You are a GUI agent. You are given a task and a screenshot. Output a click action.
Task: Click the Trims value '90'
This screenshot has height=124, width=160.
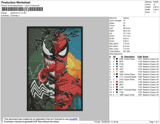click(x=124, y=26)
